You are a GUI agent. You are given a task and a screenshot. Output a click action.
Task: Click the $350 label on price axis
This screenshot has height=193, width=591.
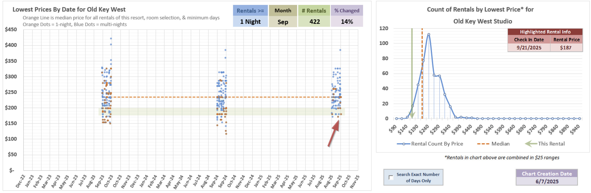click(11, 61)
